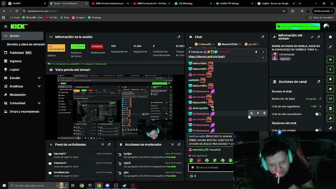Open the discord.gg link in pinned message
336x189 pixels.
[207, 56]
